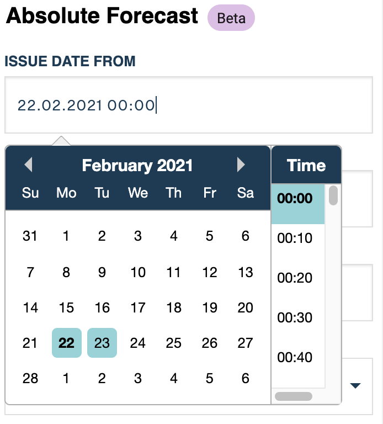Select time 00:10 in Time list

(298, 239)
